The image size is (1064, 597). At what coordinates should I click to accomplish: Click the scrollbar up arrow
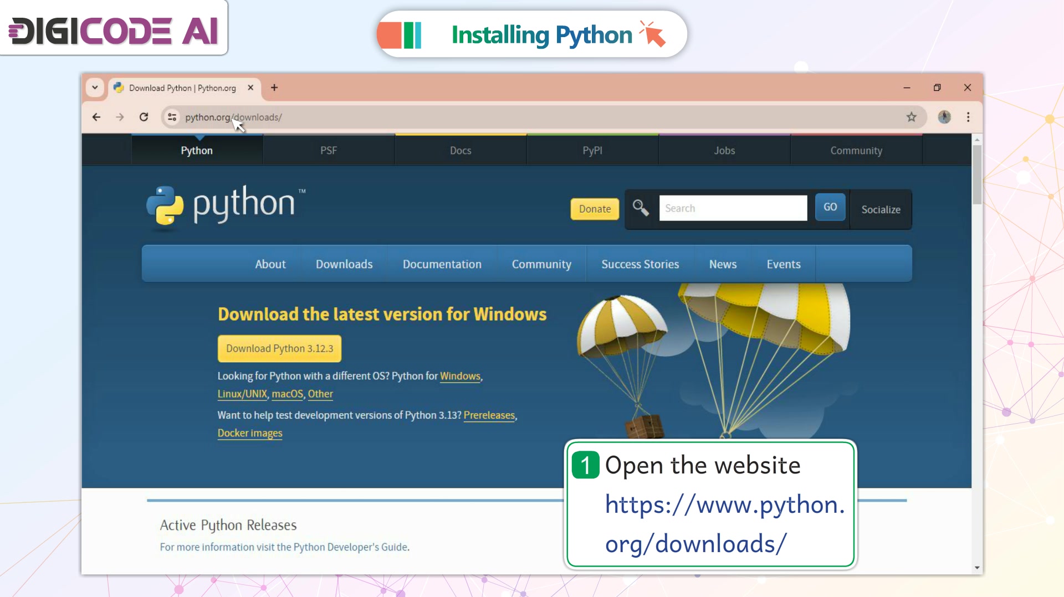(977, 139)
